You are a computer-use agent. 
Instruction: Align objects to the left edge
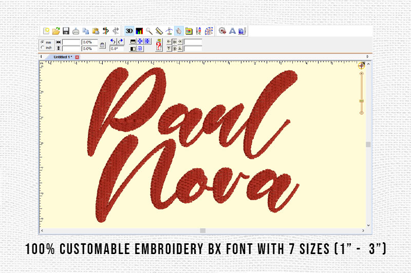(169, 42)
